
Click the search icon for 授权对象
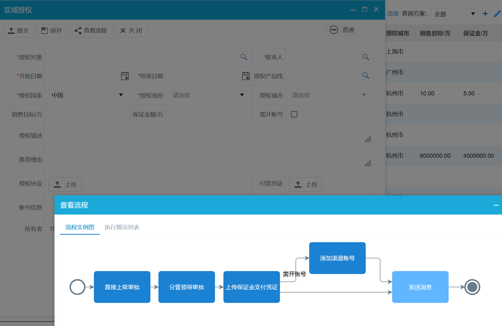244,57
